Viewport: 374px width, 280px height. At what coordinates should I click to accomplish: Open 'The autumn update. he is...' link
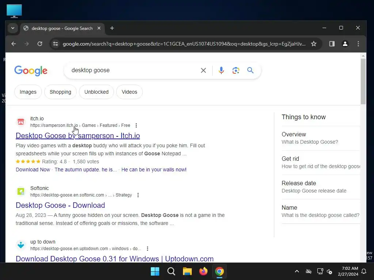coord(85,170)
